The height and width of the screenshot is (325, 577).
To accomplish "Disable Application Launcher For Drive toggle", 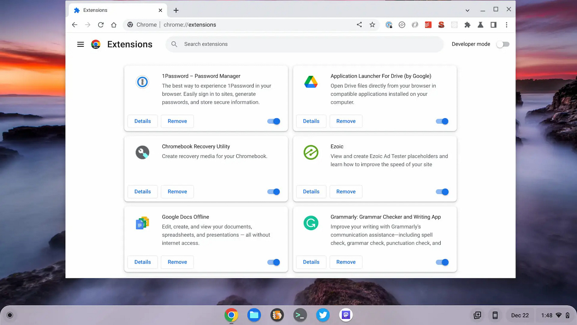I will pyautogui.click(x=442, y=121).
